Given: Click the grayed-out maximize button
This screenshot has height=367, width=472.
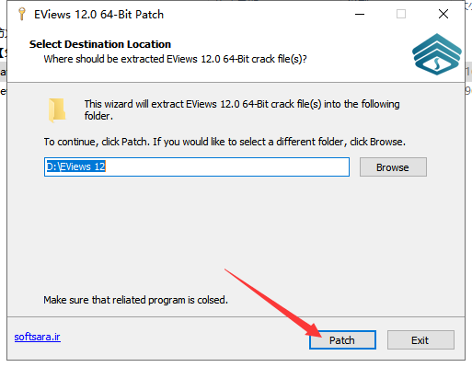Looking at the screenshot, I should tap(401, 14).
